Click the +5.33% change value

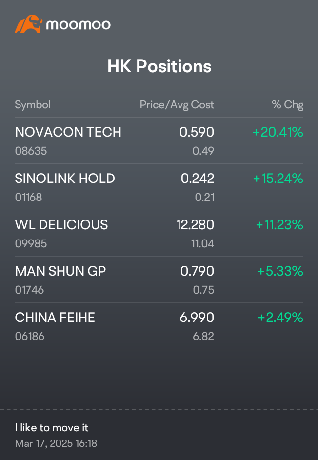280,271
